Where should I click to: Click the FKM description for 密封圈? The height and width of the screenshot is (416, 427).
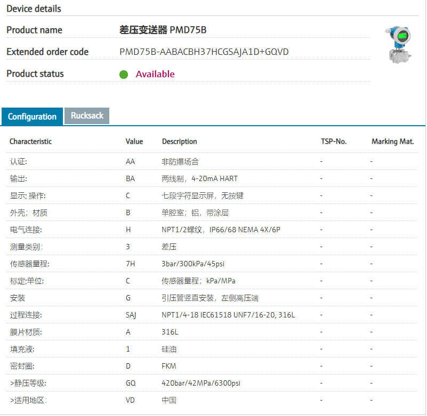tap(169, 366)
